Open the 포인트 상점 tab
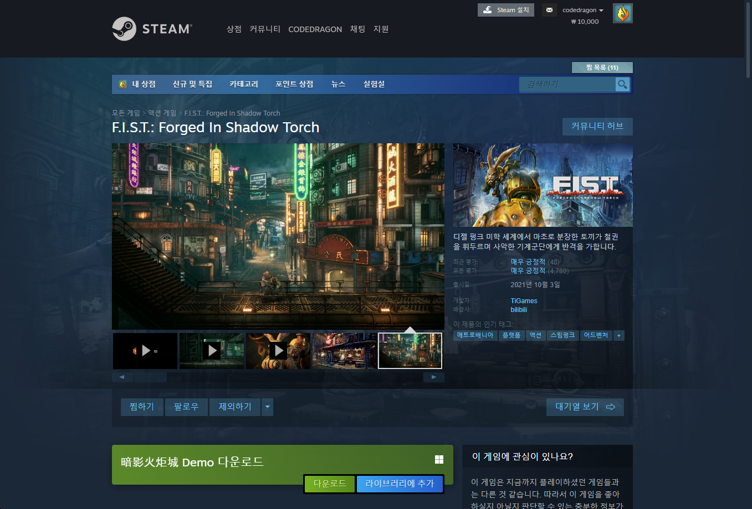The width and height of the screenshot is (752, 509). (294, 84)
